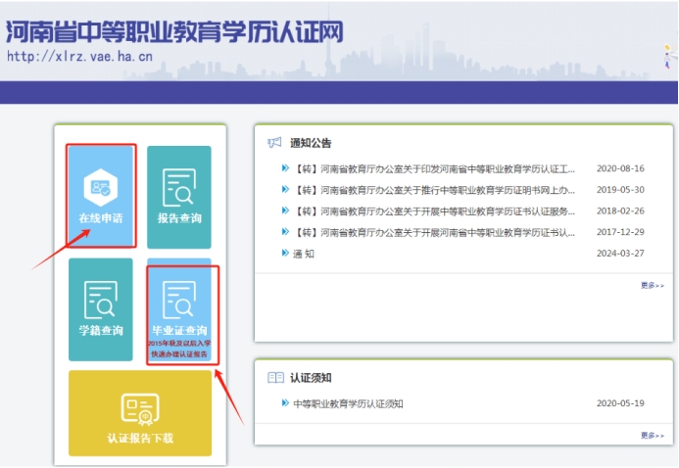Click the arrow bullet before 通 知
This screenshot has width=679, height=468.
pos(285,254)
